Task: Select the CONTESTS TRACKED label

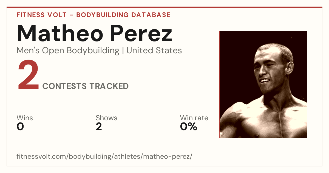Action: click(86, 86)
